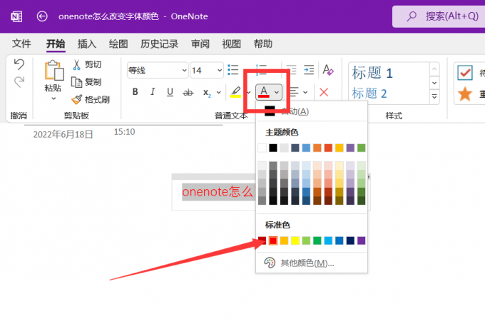The image size is (485, 319).
Task: Toggle the To-Do checkbox tag
Action: click(465, 73)
